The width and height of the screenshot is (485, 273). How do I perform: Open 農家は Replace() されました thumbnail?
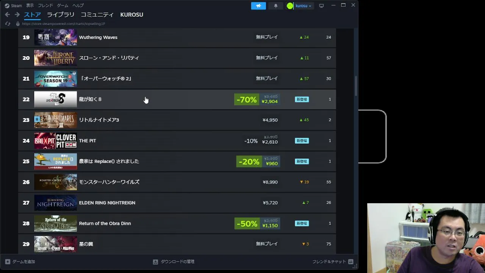click(55, 161)
